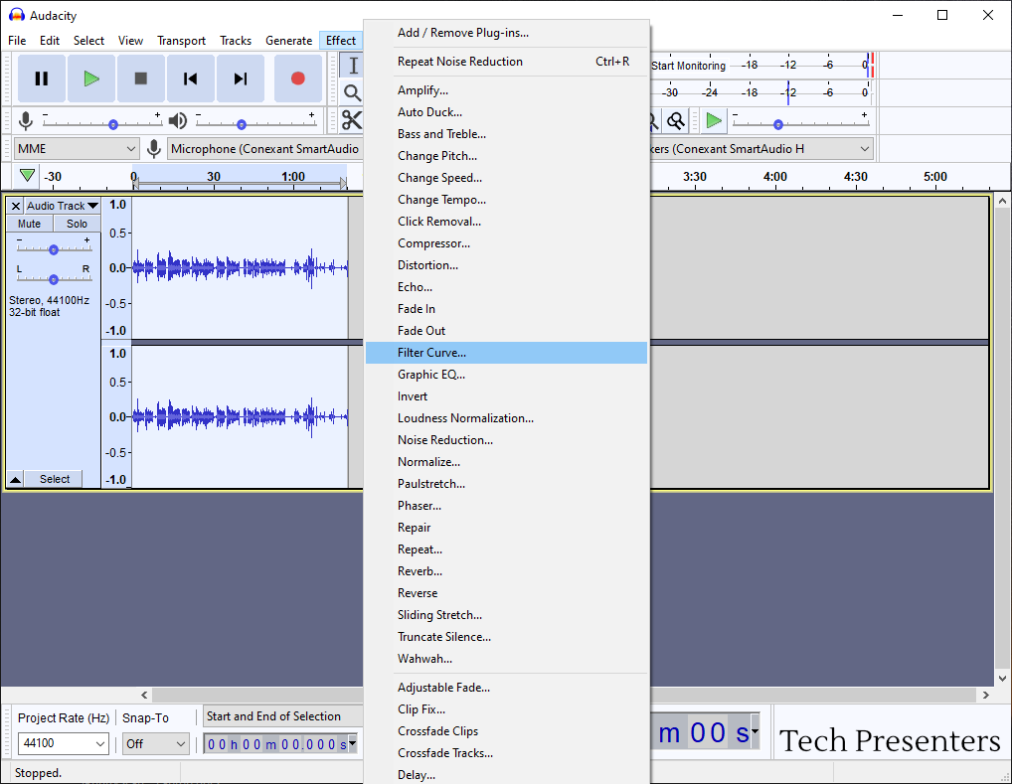Start playback with the Play button

[91, 78]
